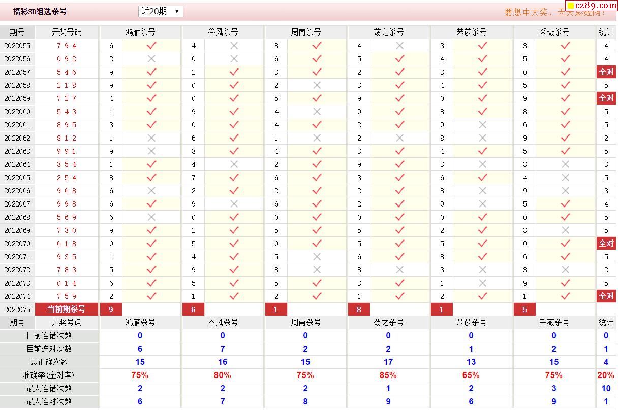Click 荡之杀号 cross mark in row 2022055
Screen dimensions: 618x411
399,46
